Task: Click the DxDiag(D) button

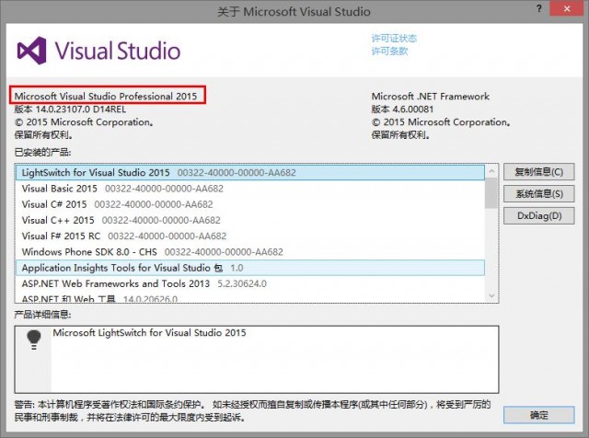Action: 538,216
